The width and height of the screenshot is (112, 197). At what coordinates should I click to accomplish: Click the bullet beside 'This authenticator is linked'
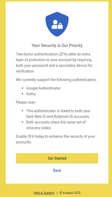pos(23,111)
